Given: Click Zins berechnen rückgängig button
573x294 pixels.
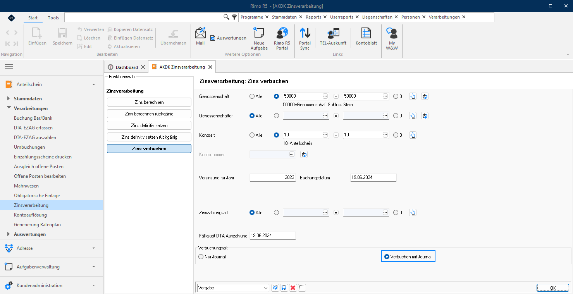Looking at the screenshot, I should (x=149, y=114).
